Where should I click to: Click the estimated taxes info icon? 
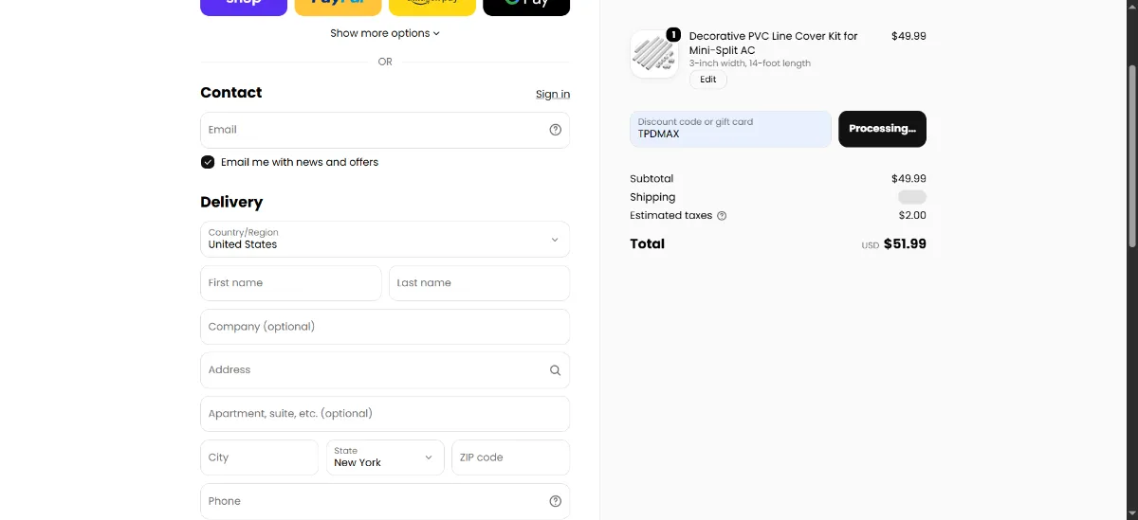722,216
